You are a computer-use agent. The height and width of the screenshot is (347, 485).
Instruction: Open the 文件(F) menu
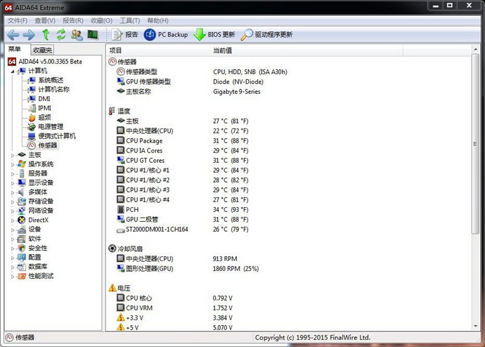click(x=18, y=21)
